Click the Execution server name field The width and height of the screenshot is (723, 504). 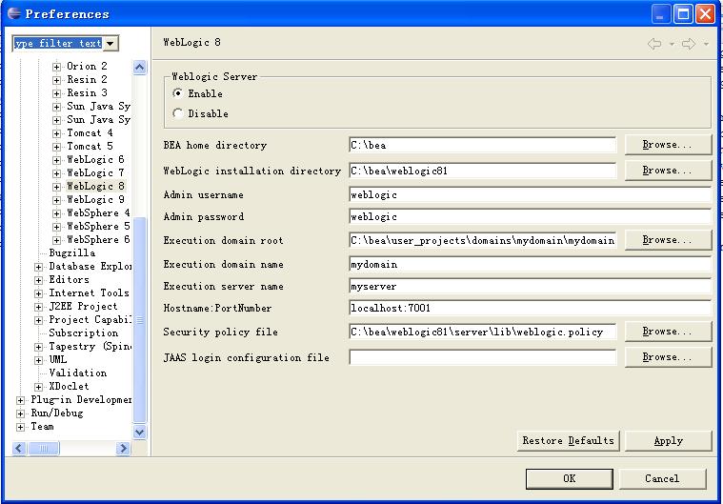pos(531,287)
